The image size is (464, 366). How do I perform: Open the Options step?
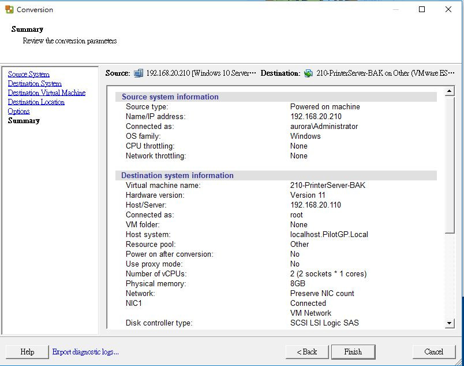pyautogui.click(x=18, y=112)
